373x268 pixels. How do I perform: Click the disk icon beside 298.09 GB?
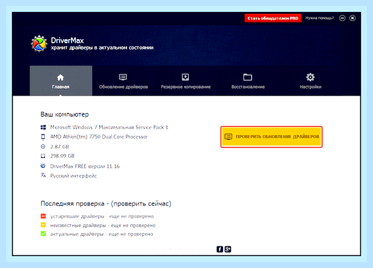pos(43,156)
